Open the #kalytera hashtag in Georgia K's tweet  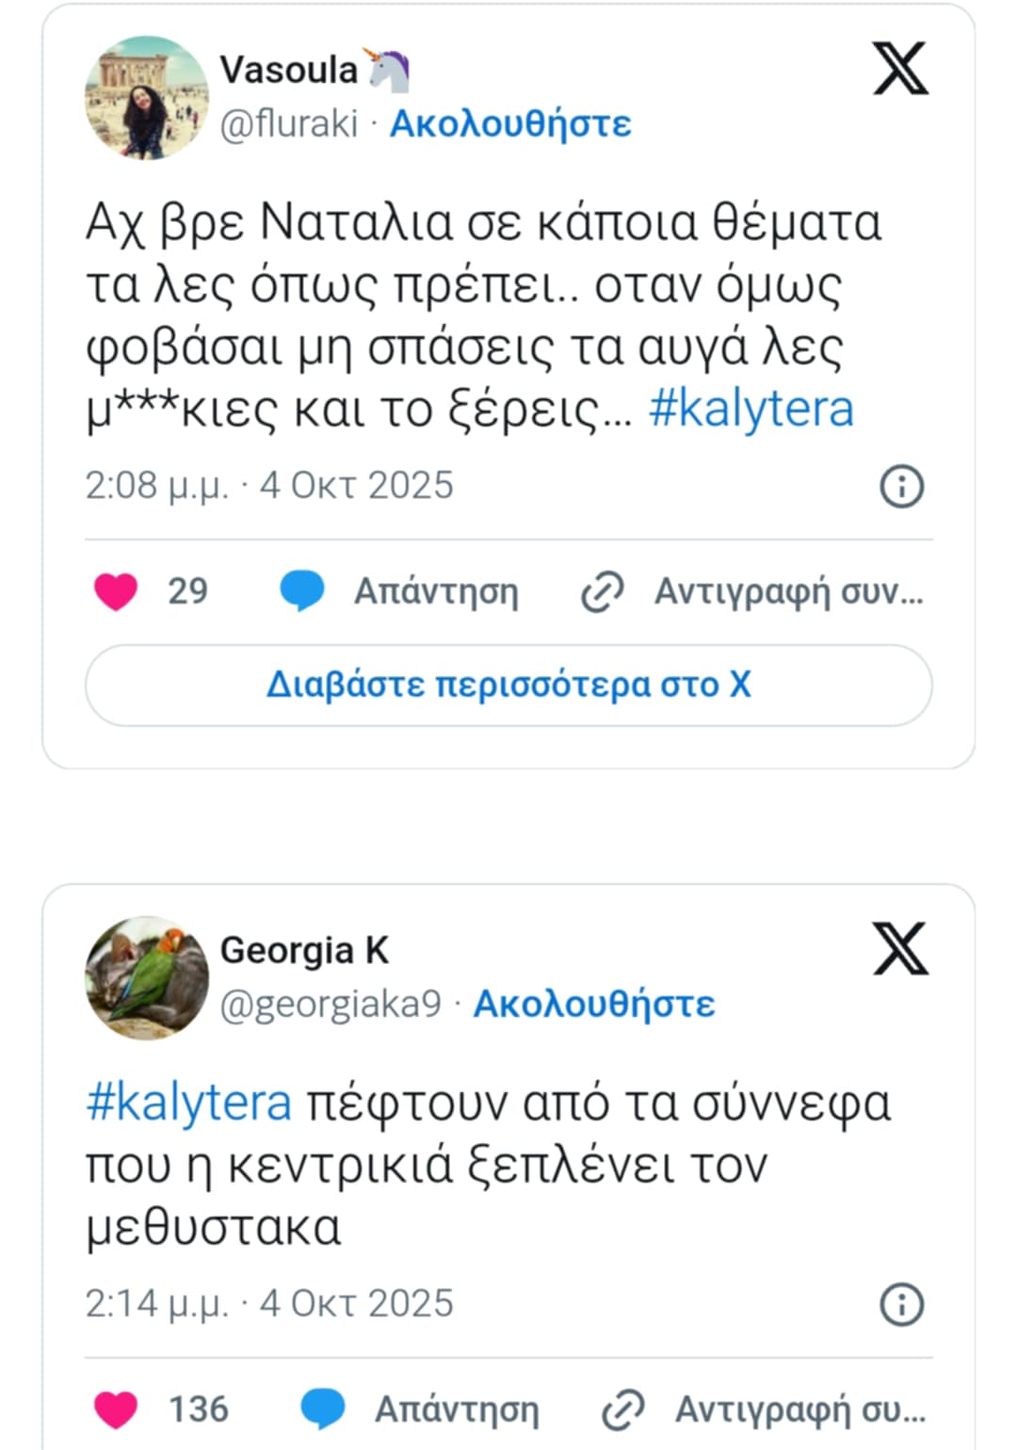188,1103
